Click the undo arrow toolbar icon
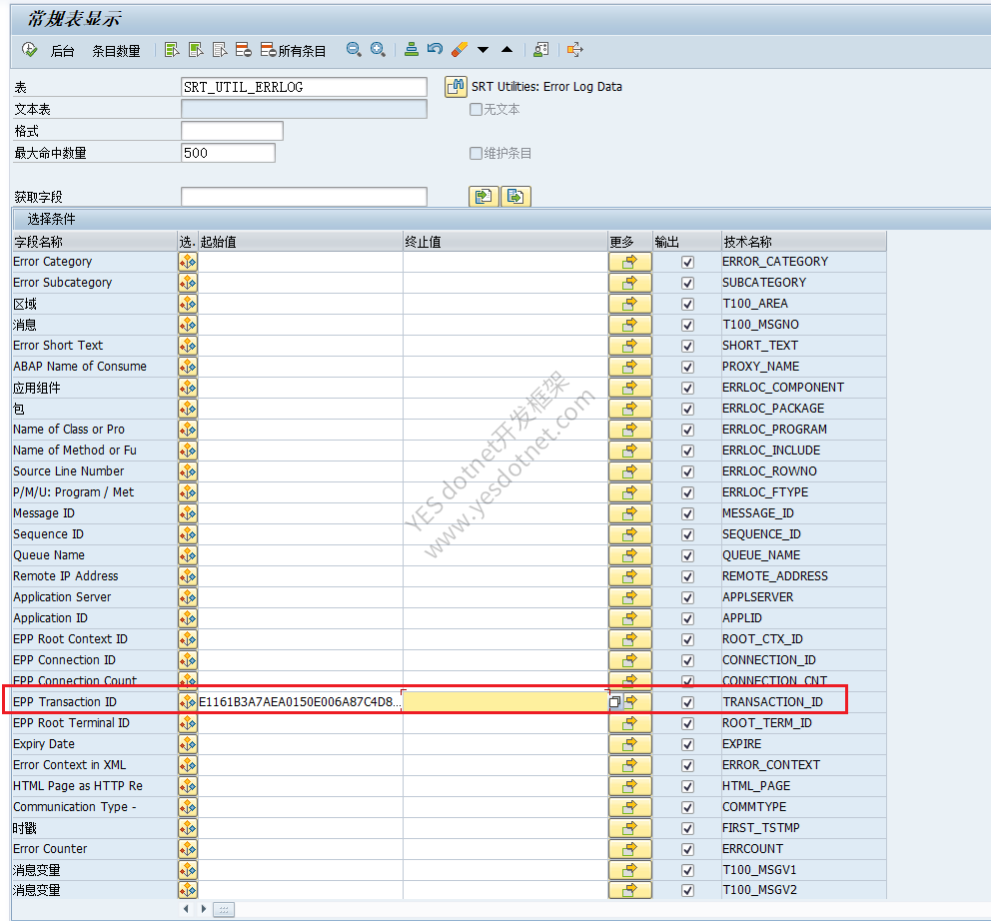The height and width of the screenshot is (921, 991). coord(435,49)
